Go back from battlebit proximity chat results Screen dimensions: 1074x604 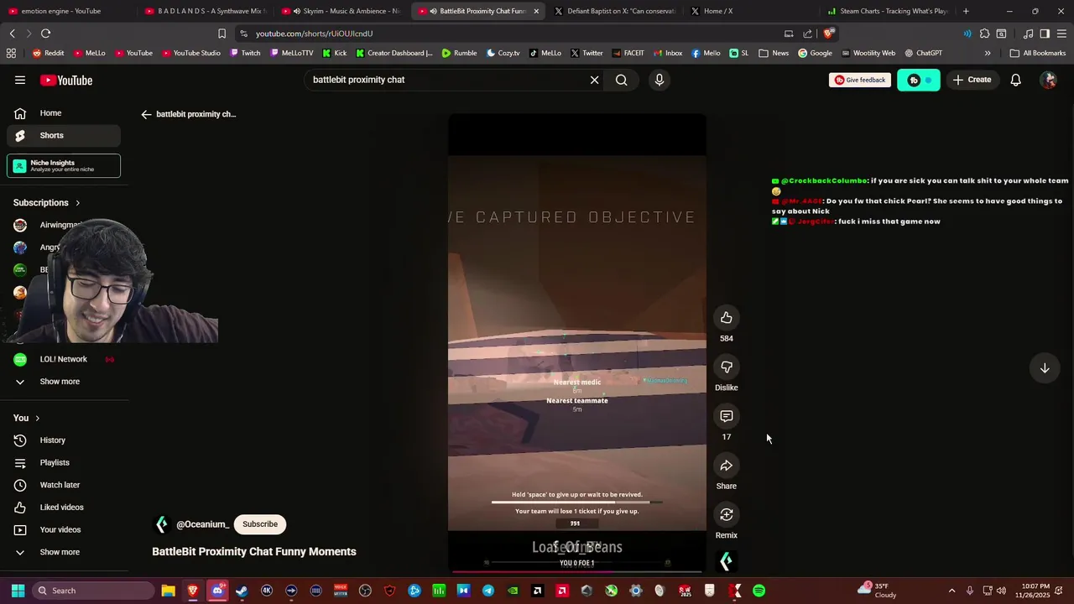[146, 114]
